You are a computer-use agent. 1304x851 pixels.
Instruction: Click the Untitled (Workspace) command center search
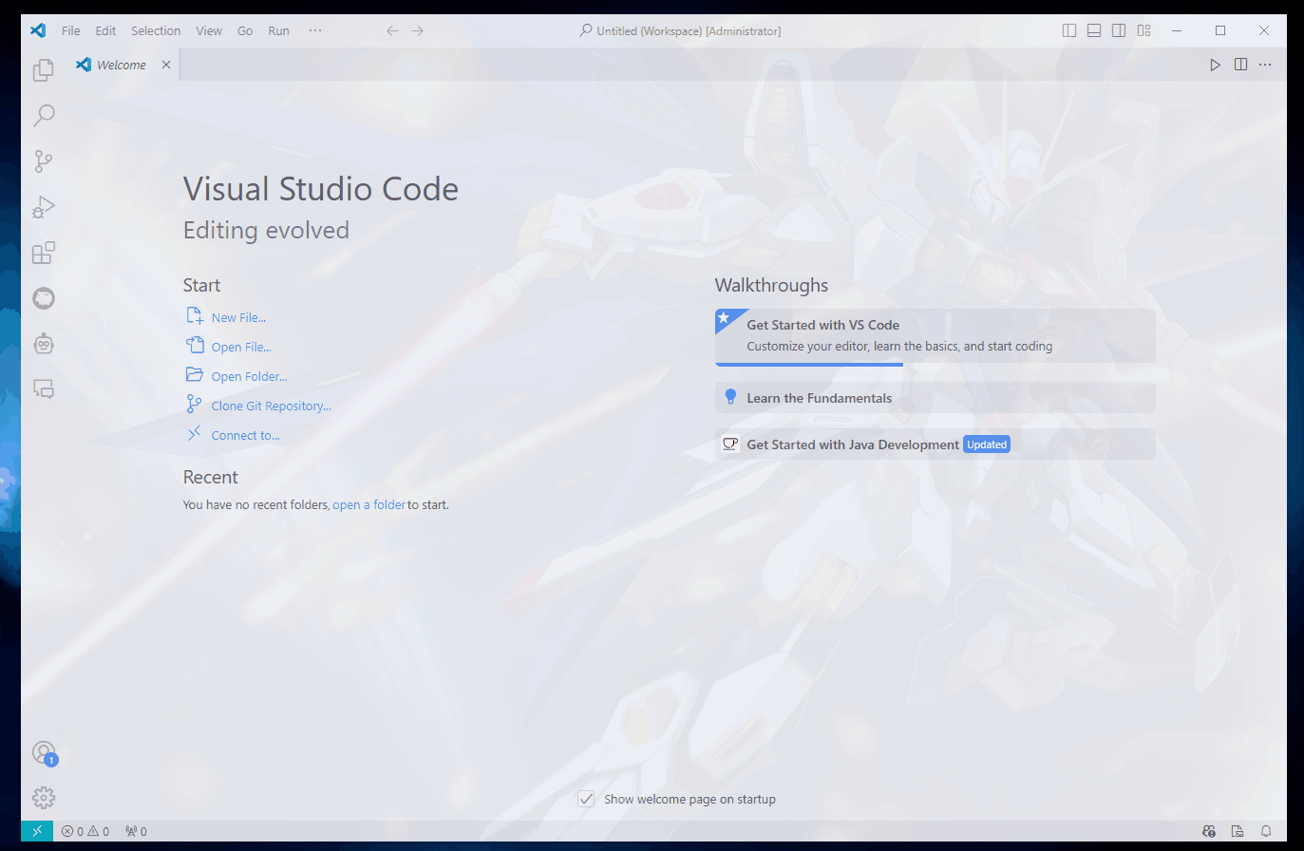[x=681, y=30]
